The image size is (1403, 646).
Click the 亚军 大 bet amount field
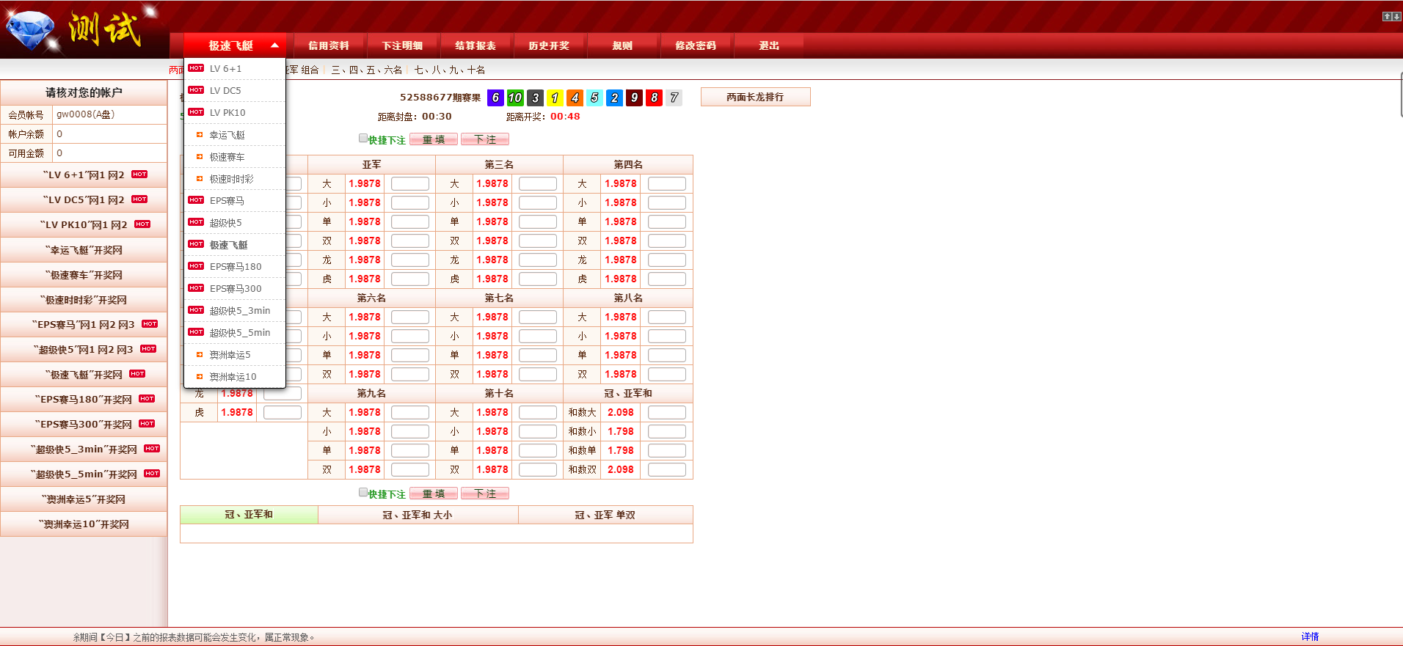click(x=410, y=183)
